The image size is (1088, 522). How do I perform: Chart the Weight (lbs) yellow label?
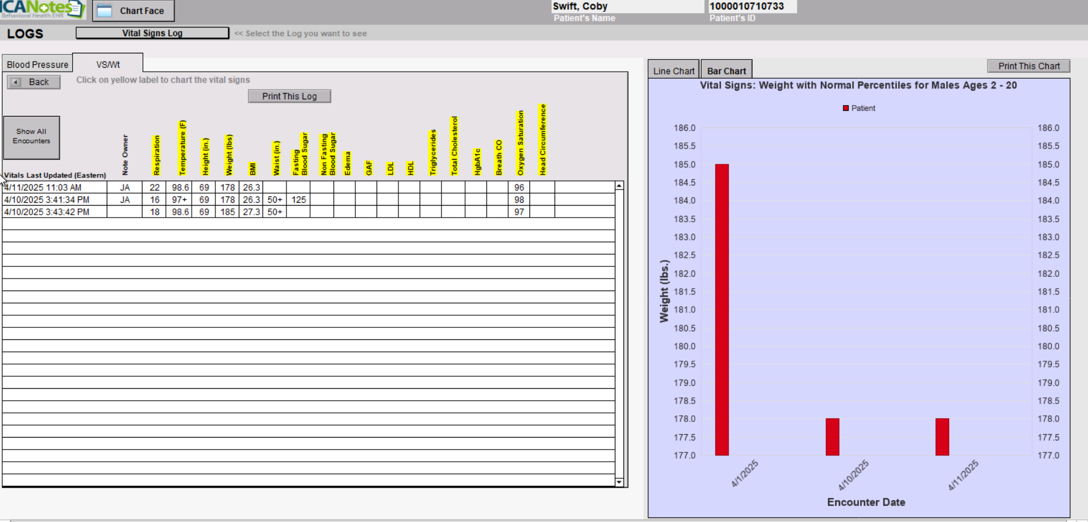[229, 154]
